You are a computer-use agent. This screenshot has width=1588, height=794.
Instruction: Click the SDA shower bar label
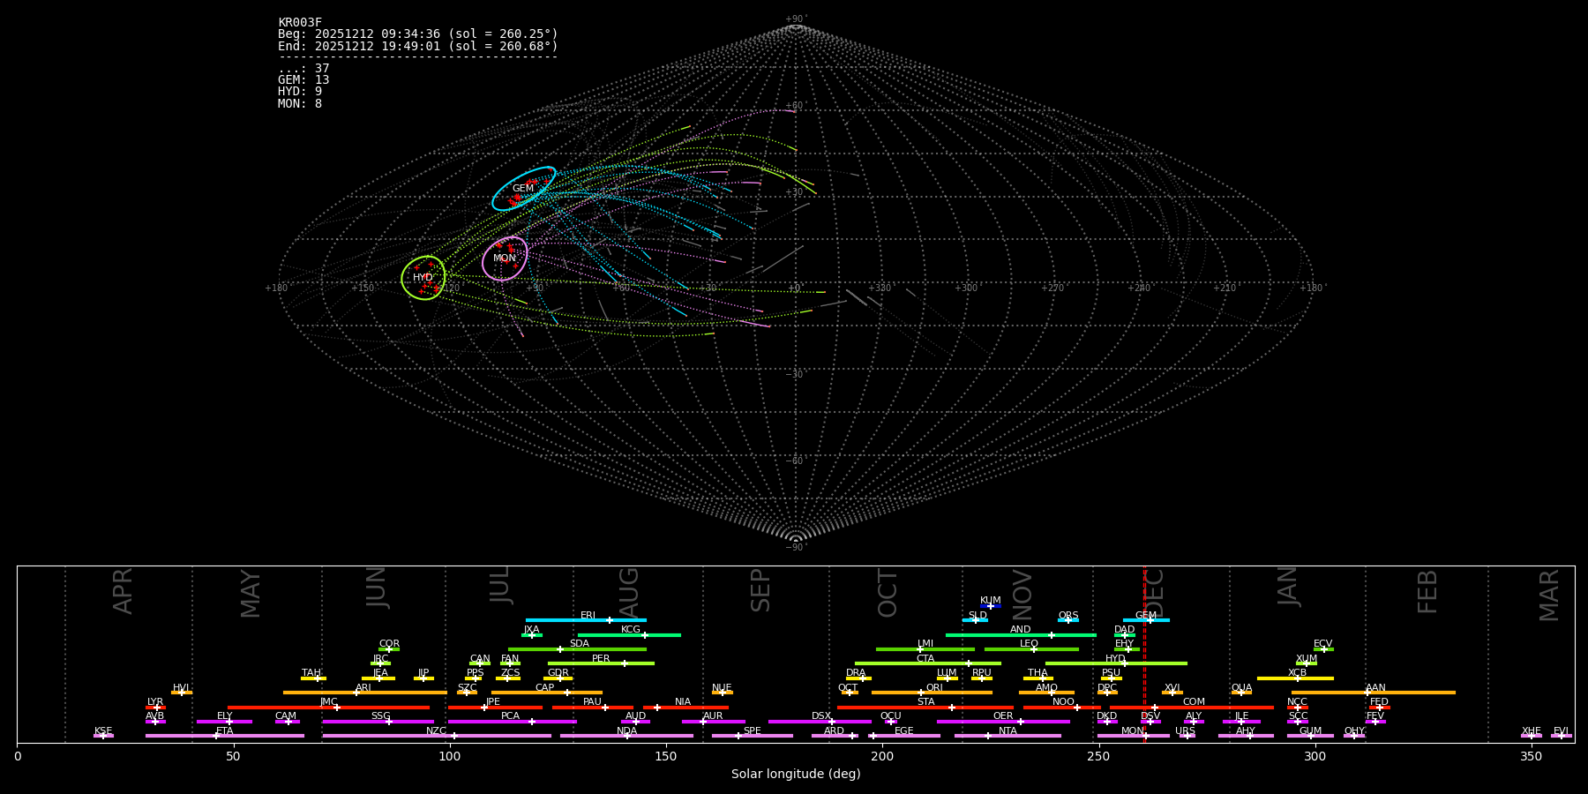coord(579,644)
